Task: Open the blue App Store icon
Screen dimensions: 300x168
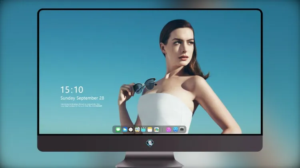Action: (176, 129)
